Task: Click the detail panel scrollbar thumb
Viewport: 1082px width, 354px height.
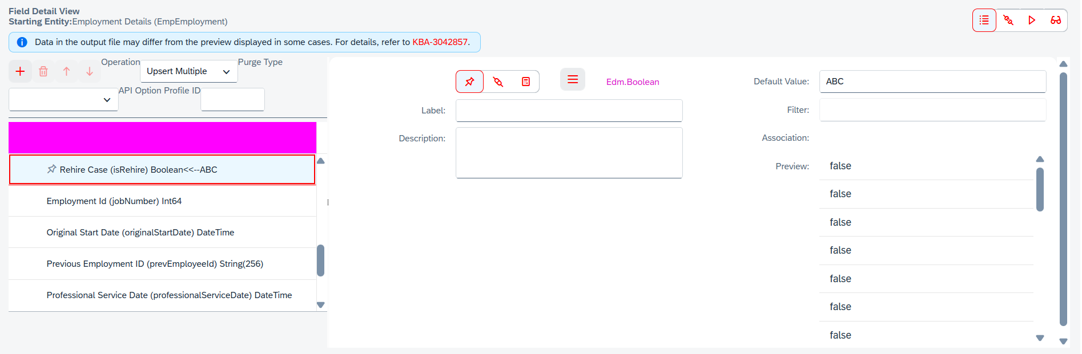Action: (x=1063, y=199)
